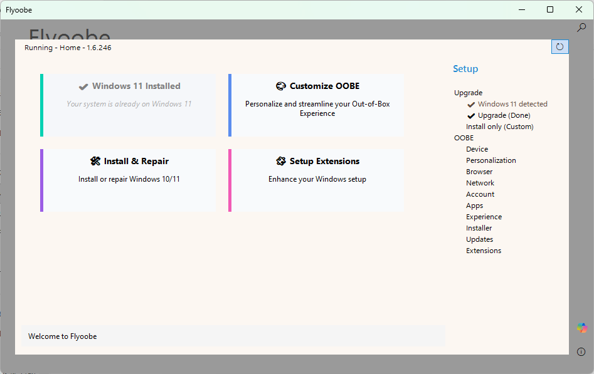The width and height of the screenshot is (594, 374).
Task: Click the checkmark next to Upgrade (Done)
Action: [471, 116]
